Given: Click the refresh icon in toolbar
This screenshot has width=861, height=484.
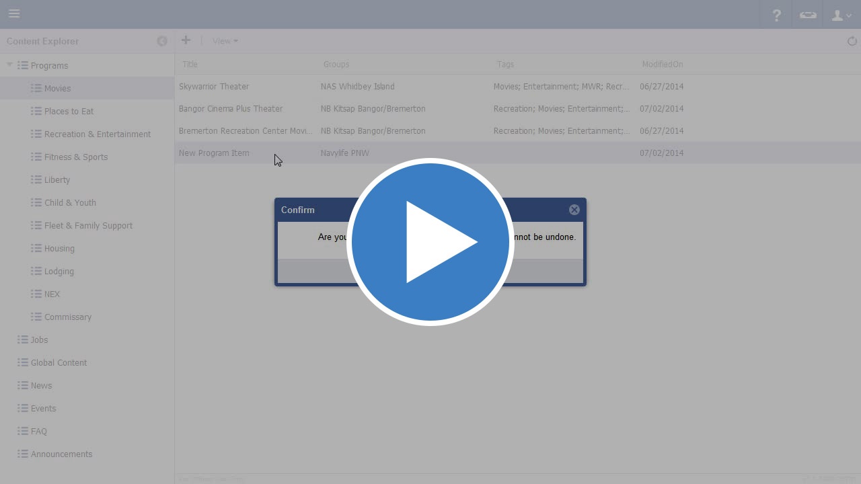Looking at the screenshot, I should pyautogui.click(x=852, y=41).
